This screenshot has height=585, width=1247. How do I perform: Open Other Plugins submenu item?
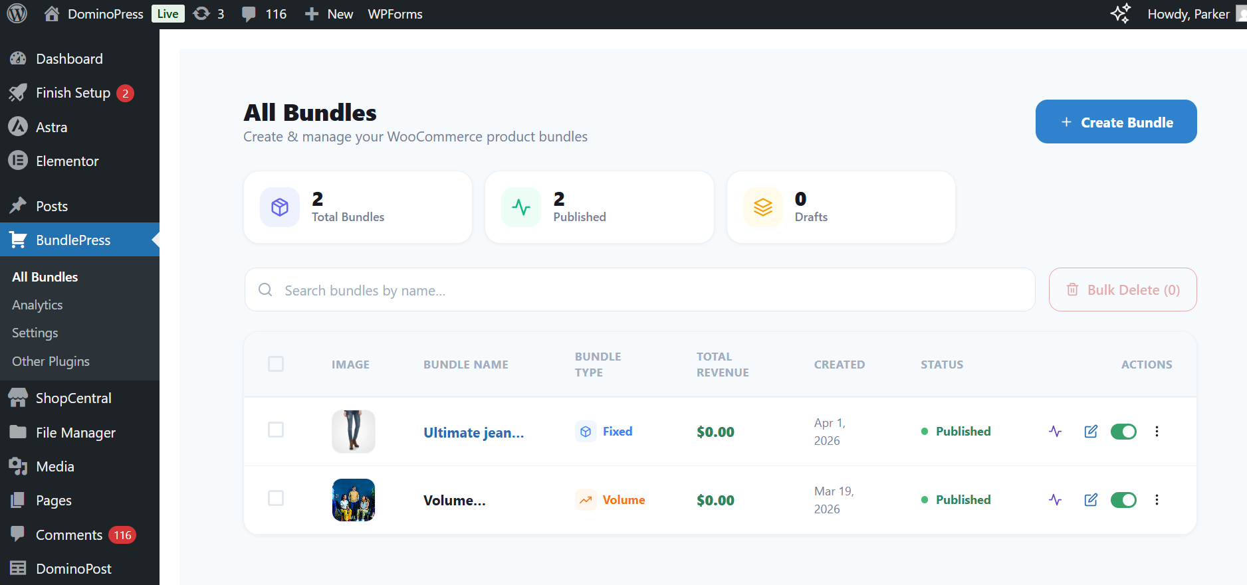point(51,361)
